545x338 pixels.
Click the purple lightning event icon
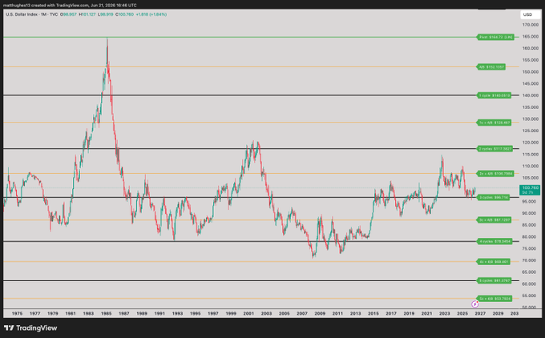tap(474, 304)
